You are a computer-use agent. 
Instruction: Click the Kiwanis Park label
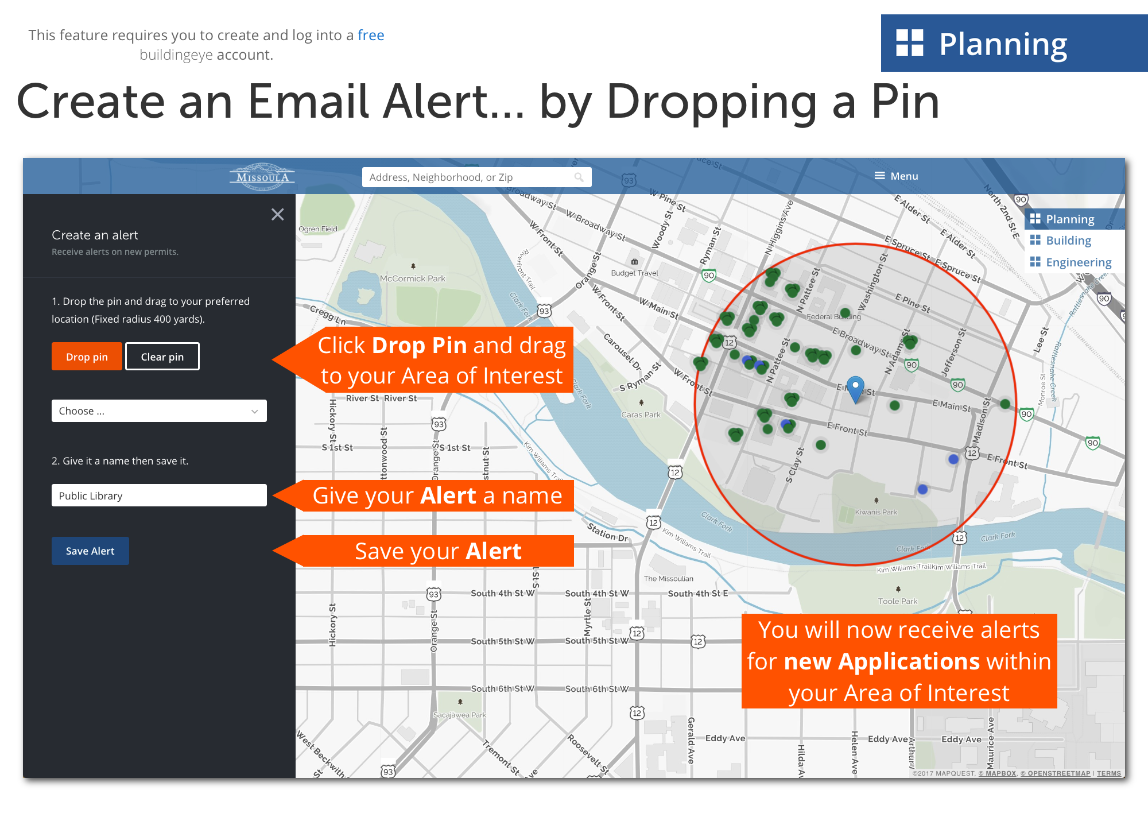pos(876,512)
